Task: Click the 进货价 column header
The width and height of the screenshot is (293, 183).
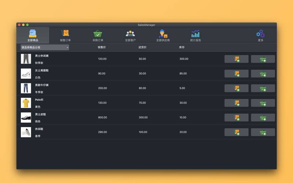Action: (x=142, y=47)
